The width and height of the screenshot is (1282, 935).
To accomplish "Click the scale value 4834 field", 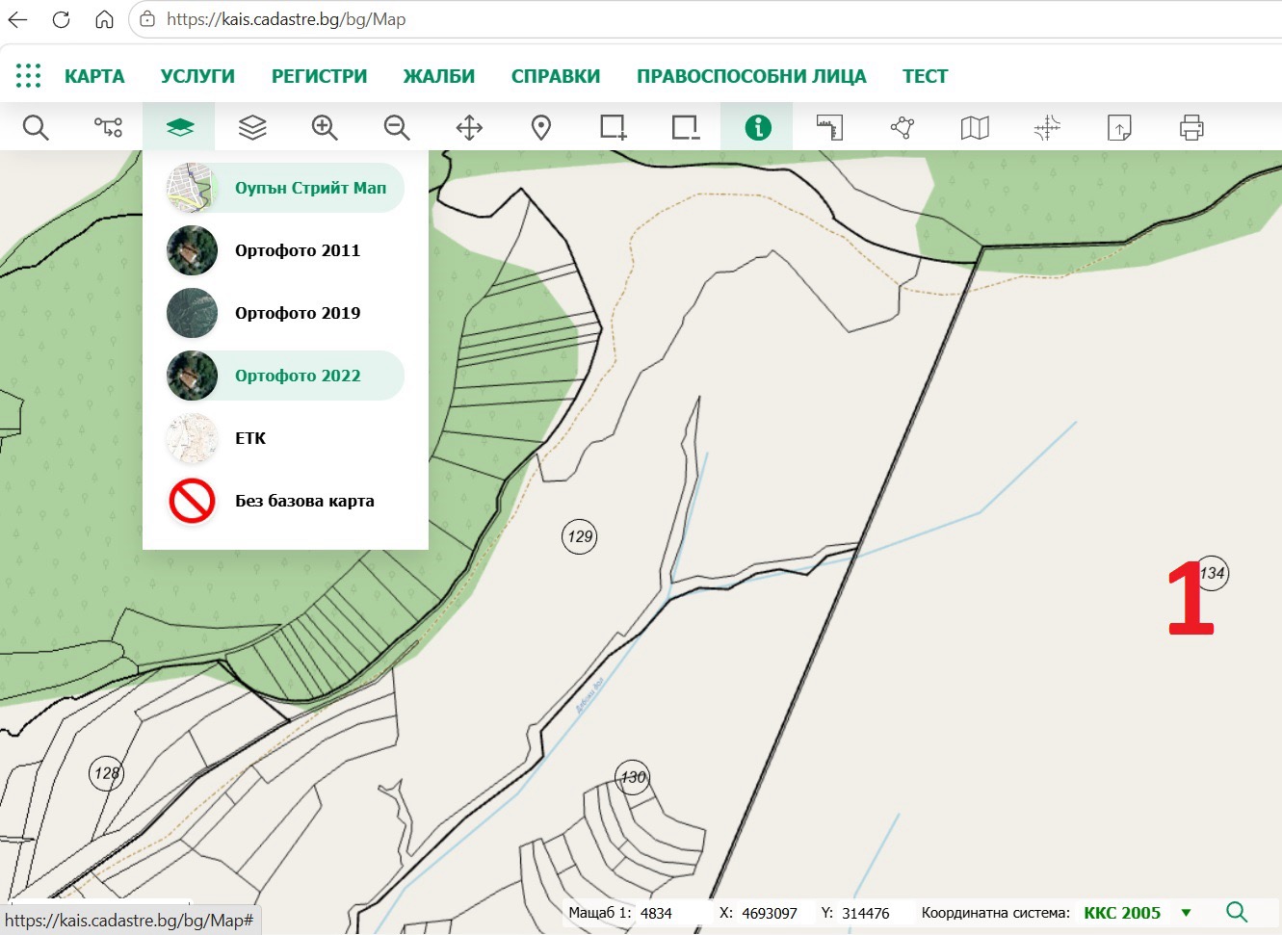I will coord(656,913).
